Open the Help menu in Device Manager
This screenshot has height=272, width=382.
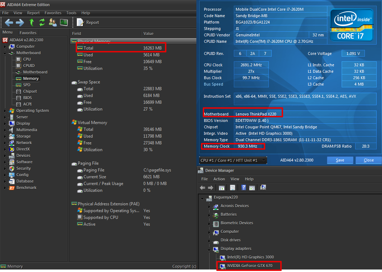[x=249, y=179]
